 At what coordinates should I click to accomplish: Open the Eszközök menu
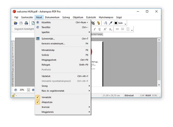[x=91, y=17]
